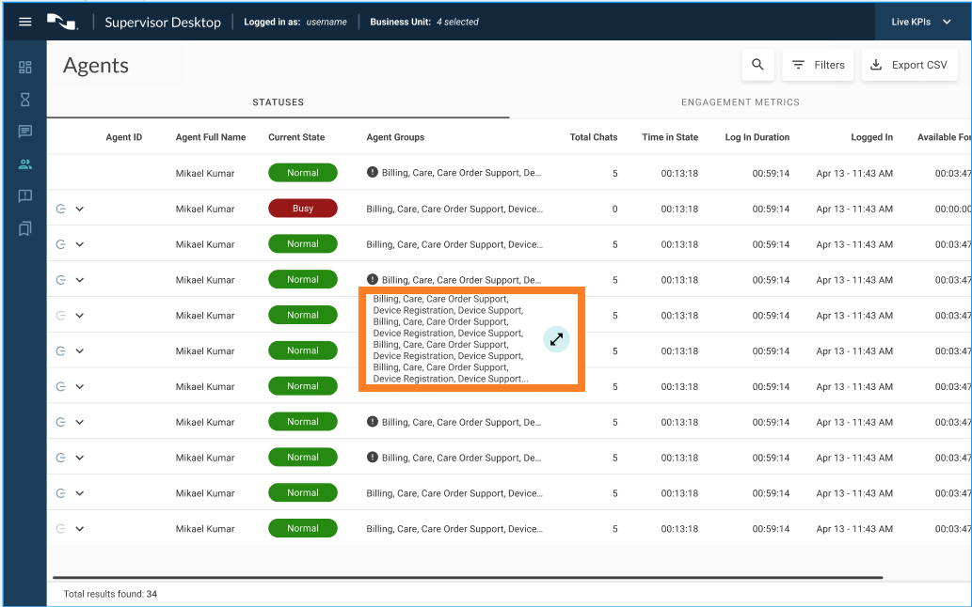The width and height of the screenshot is (972, 607).
Task: Sort by Time in State column header
Action: [x=670, y=137]
